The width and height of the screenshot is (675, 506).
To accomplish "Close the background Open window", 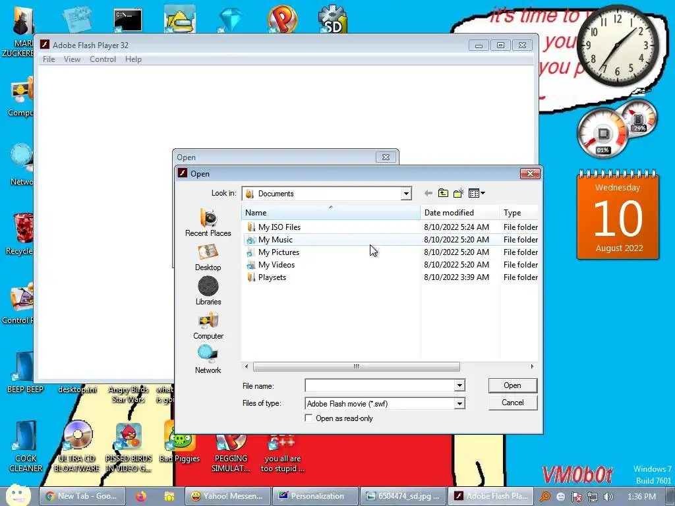I will [386, 157].
